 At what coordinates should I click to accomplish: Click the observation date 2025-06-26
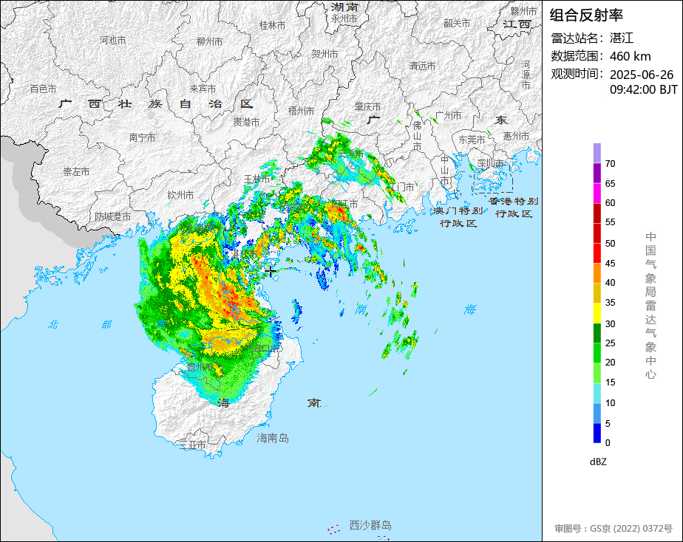coord(642,75)
